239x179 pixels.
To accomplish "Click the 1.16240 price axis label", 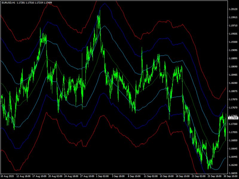I will point(233,165).
